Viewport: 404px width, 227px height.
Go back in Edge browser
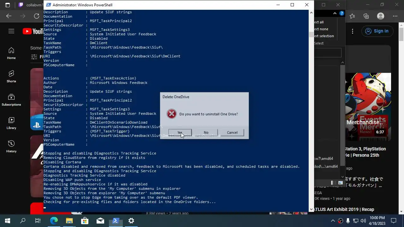9,16
